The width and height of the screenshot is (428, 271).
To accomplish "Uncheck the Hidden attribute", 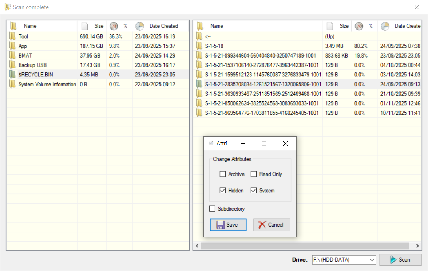I will click(223, 191).
